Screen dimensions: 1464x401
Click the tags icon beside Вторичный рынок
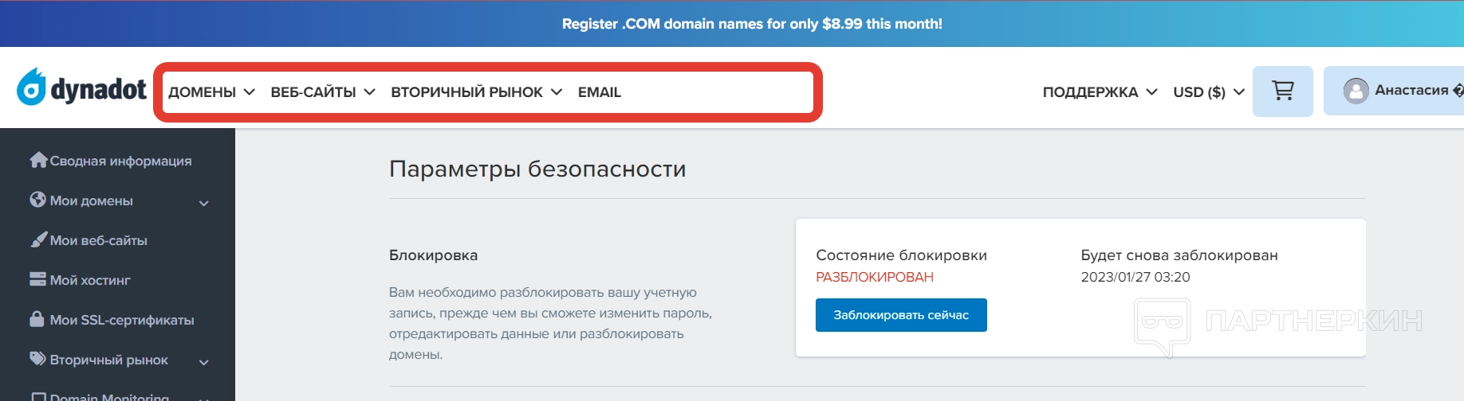pyautogui.click(x=37, y=359)
